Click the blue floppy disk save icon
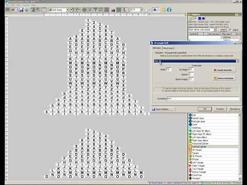The width and height of the screenshot is (247, 185). coord(21,10)
